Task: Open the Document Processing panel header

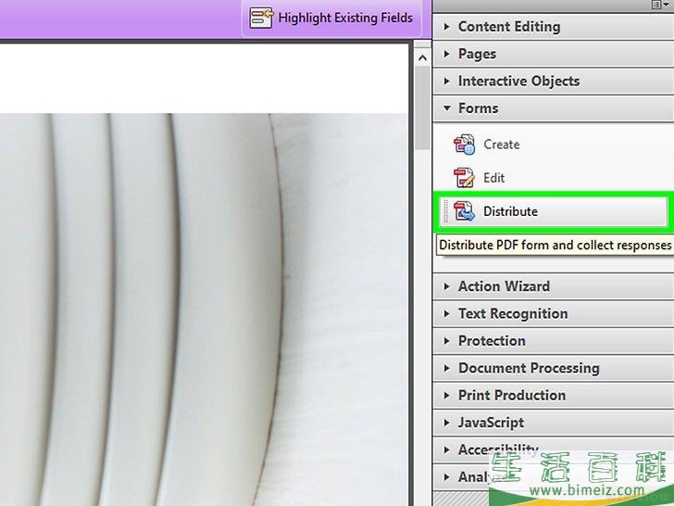Action: tap(554, 368)
